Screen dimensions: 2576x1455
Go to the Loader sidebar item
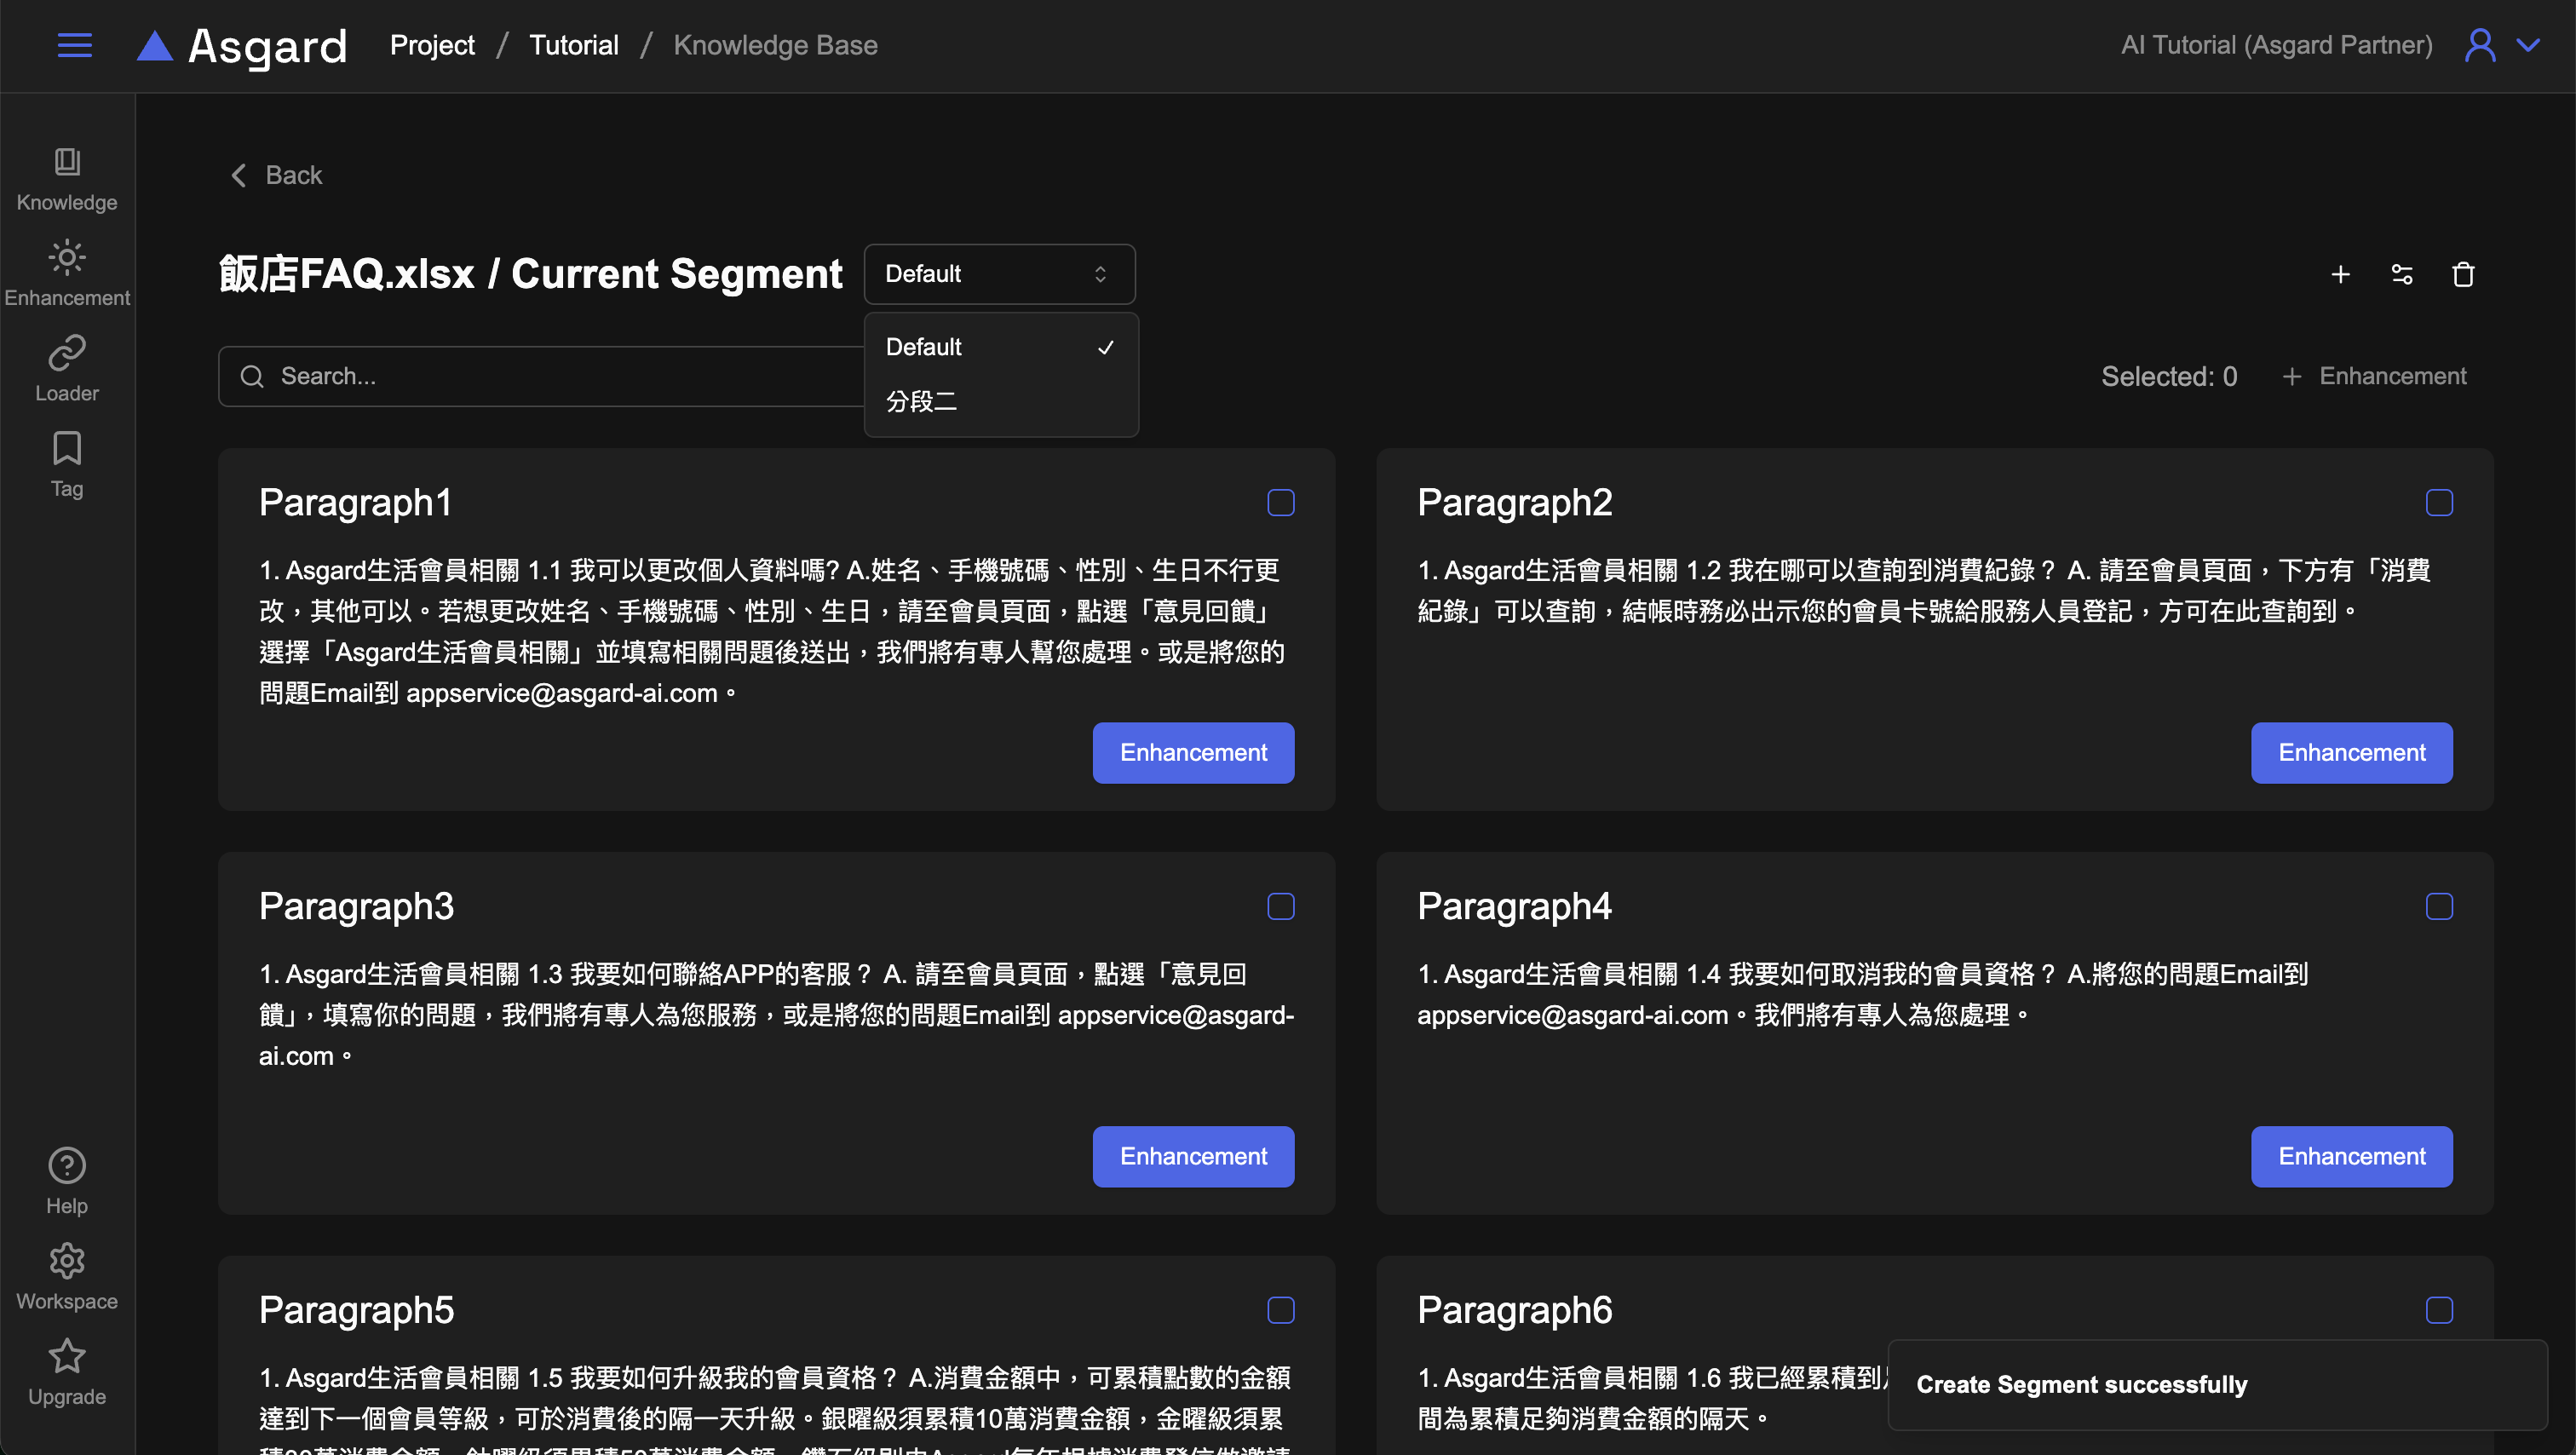click(67, 370)
